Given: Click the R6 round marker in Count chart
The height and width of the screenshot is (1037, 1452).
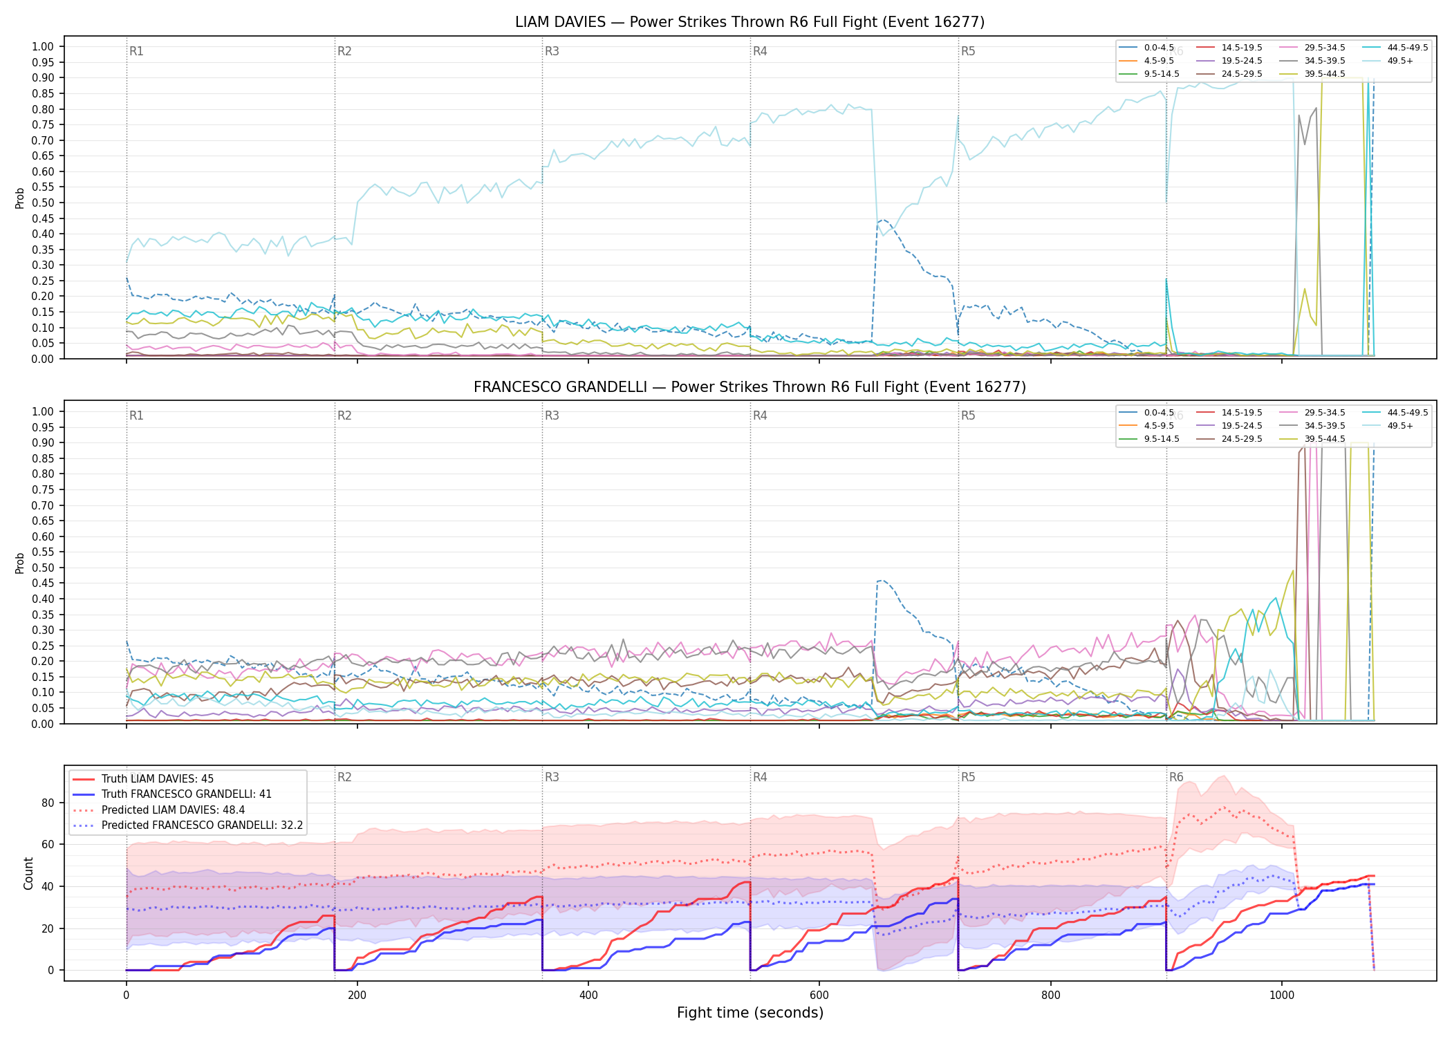Looking at the screenshot, I should coord(1176,777).
